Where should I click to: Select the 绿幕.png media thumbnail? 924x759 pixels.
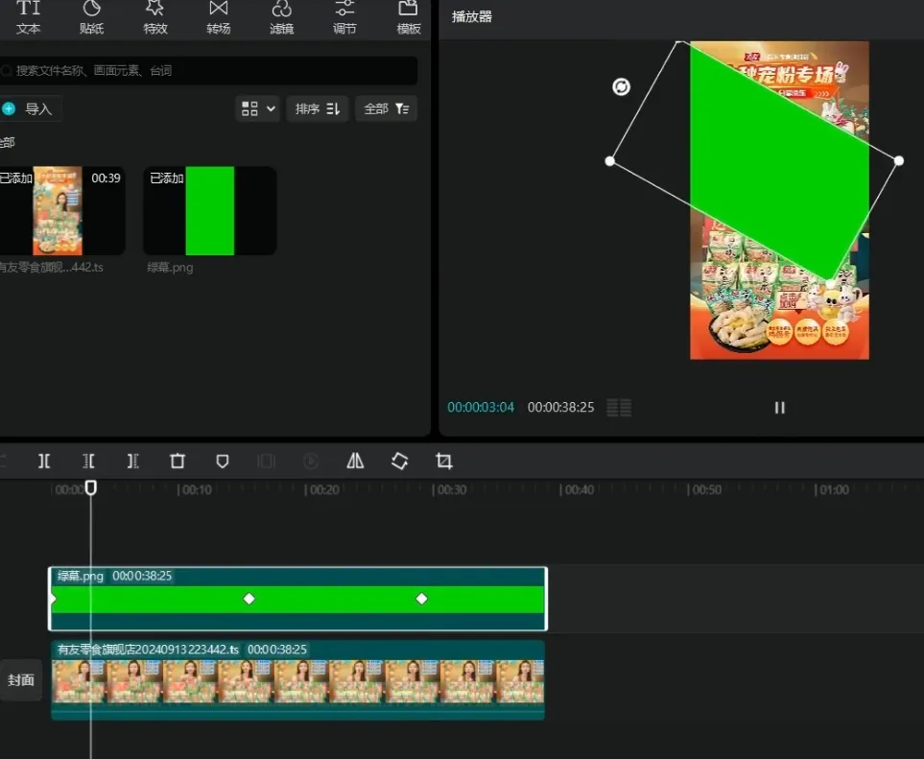pyautogui.click(x=210, y=211)
